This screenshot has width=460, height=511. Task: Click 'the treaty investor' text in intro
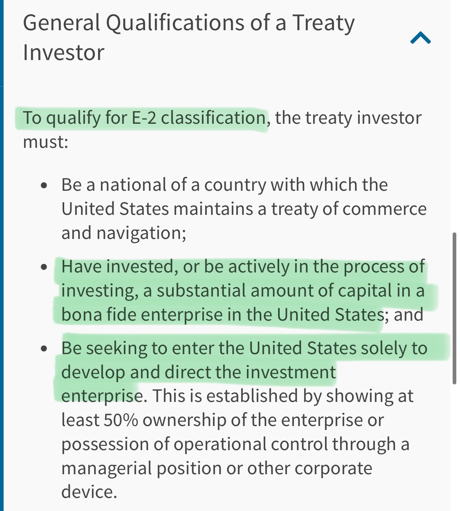tap(348, 118)
